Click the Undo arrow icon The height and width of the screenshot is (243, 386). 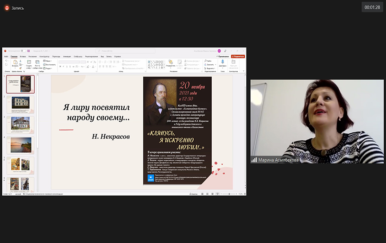pos(6,61)
